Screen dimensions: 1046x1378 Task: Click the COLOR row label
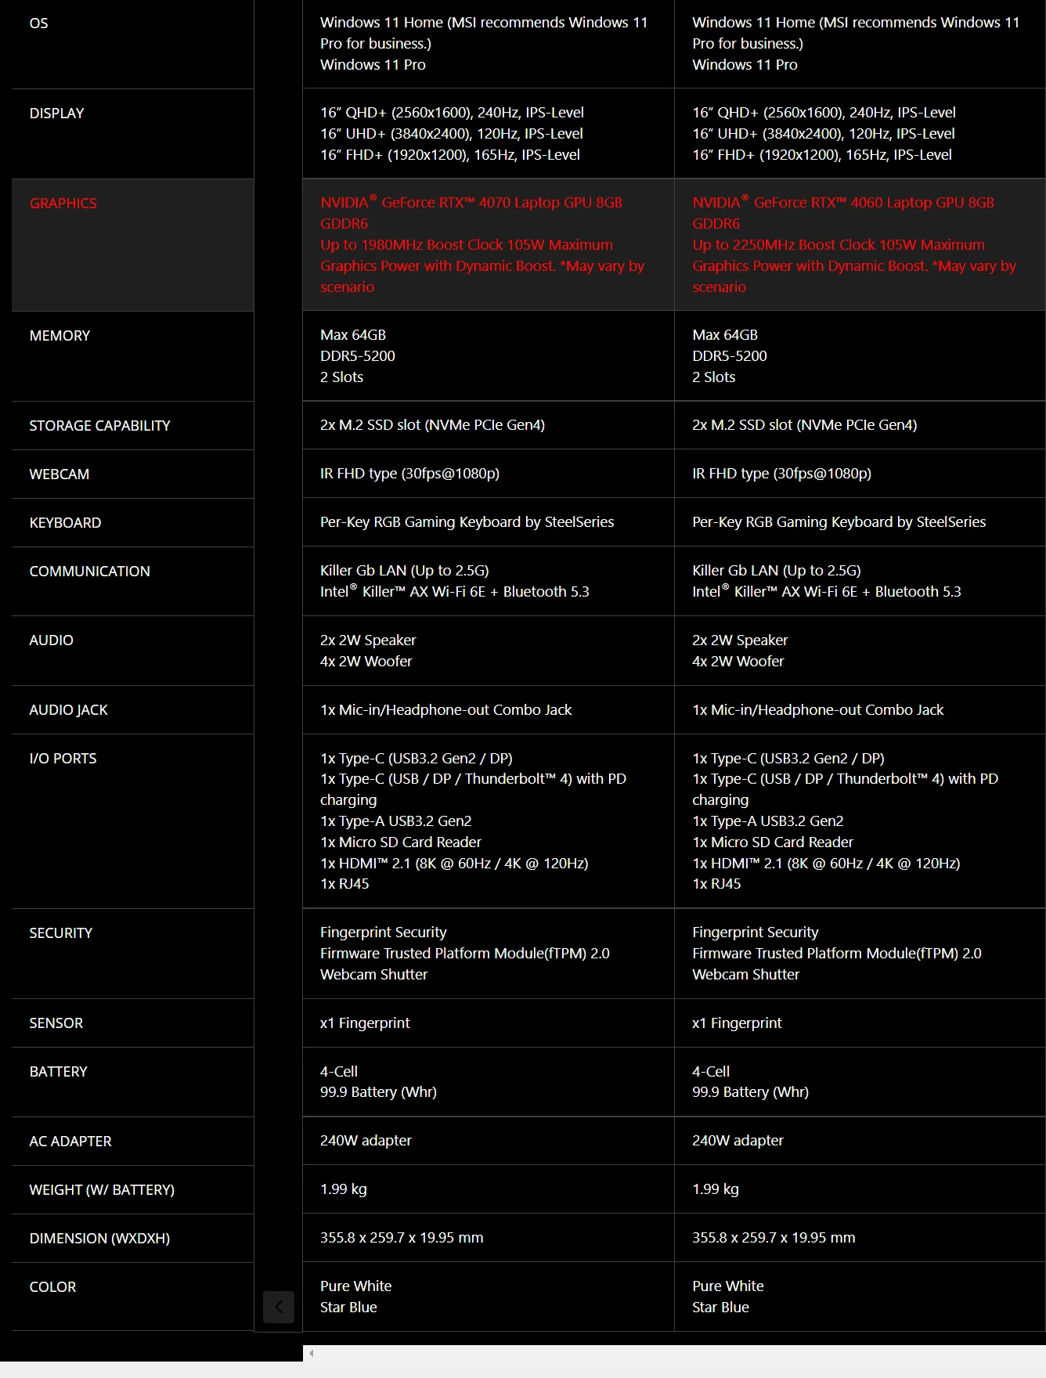coord(52,1287)
